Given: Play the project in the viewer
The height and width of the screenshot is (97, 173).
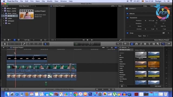Looking at the screenshot, I should 88,40.
